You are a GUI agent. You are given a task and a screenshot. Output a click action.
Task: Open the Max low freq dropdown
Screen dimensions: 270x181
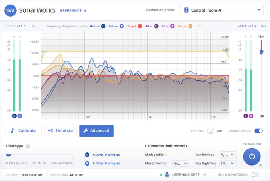click(227, 154)
